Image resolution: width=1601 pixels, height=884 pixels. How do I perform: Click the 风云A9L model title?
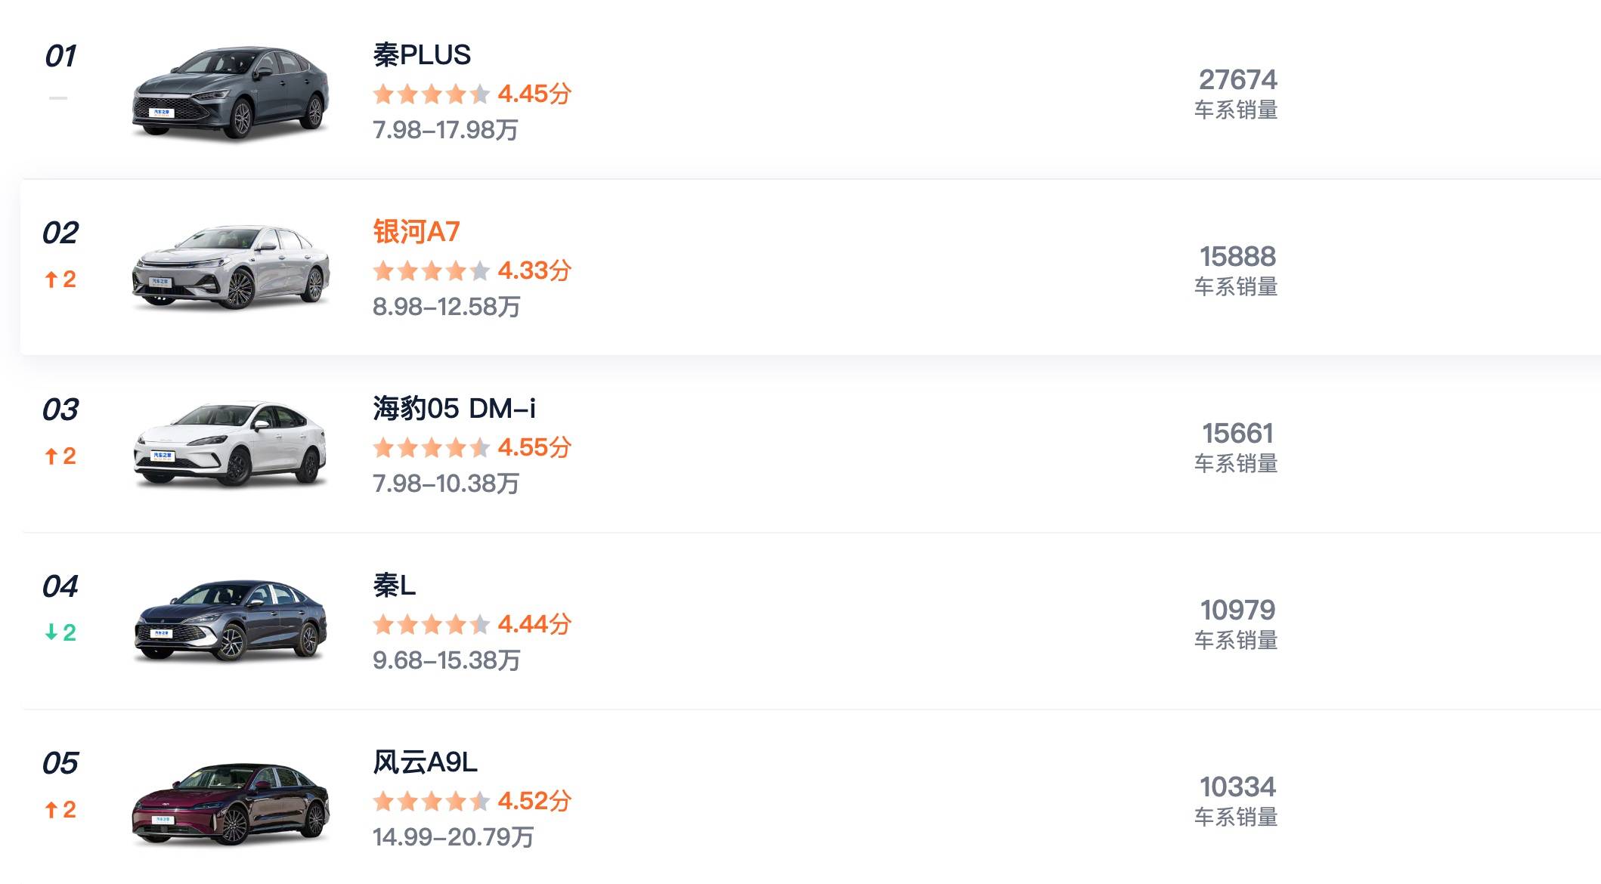pos(425,762)
